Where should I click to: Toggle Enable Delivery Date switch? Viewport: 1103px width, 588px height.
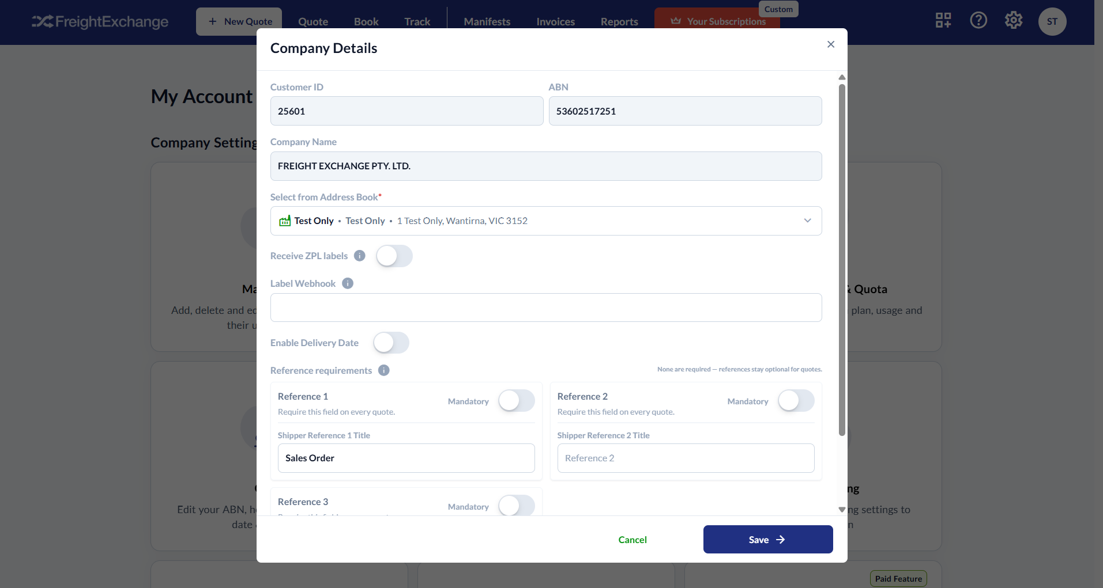pyautogui.click(x=391, y=343)
